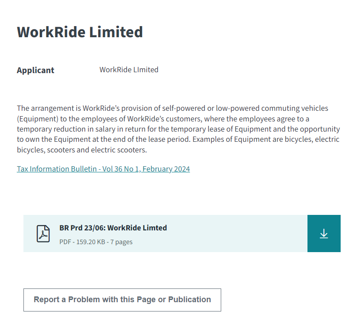Click the applicant name WorkRide LImited
Screen dimensions: 361x327
coord(129,70)
